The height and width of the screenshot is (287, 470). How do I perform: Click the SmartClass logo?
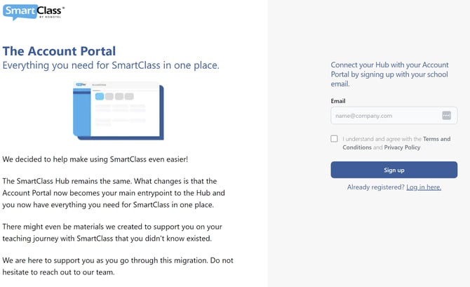(34, 12)
